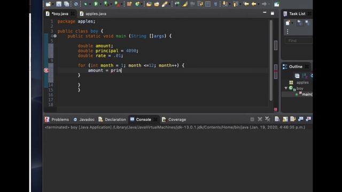
Task: Toggle Word Wrap icon in Console toolbar
Action: (293, 119)
